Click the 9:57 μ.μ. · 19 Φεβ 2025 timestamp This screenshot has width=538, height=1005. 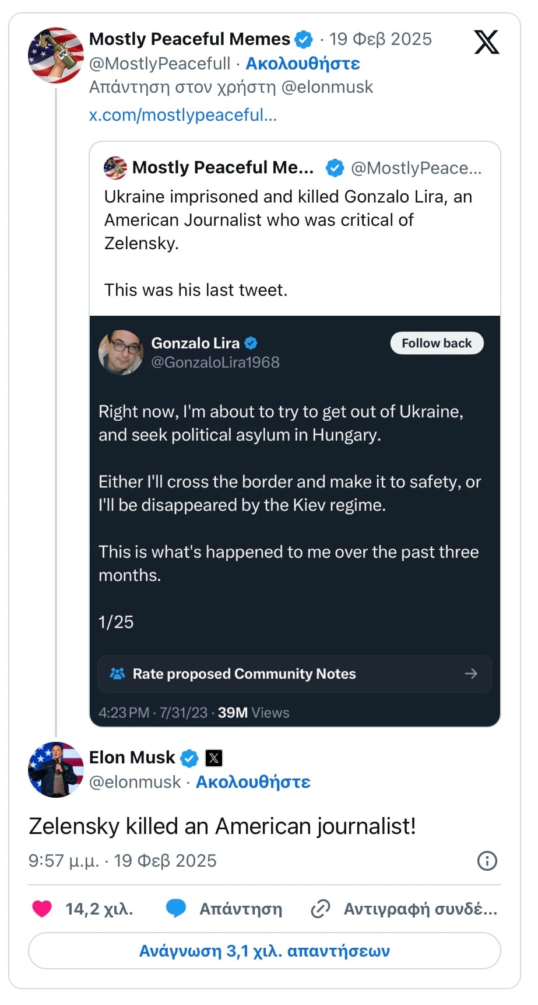[122, 861]
